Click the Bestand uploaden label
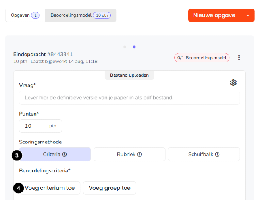 pos(129,75)
